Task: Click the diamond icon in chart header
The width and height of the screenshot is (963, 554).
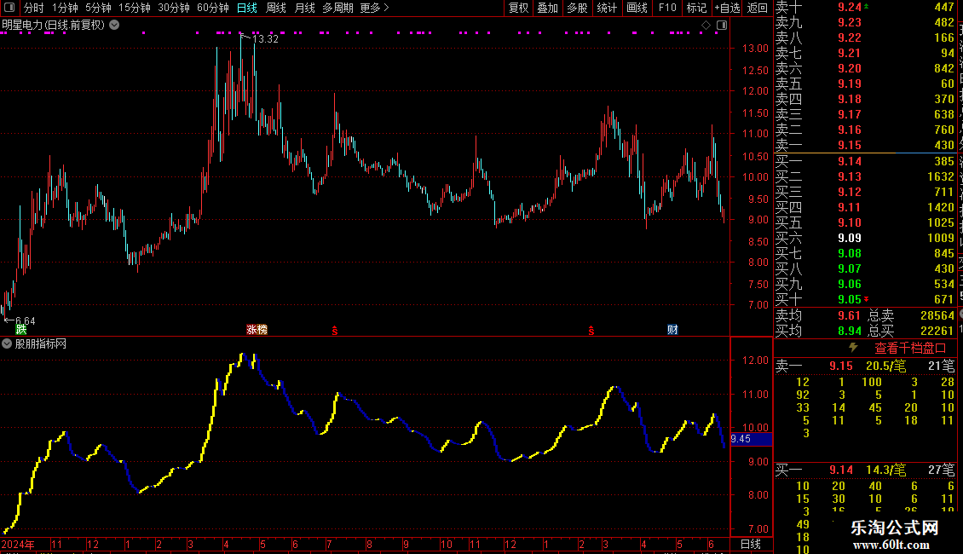Action: (x=706, y=26)
